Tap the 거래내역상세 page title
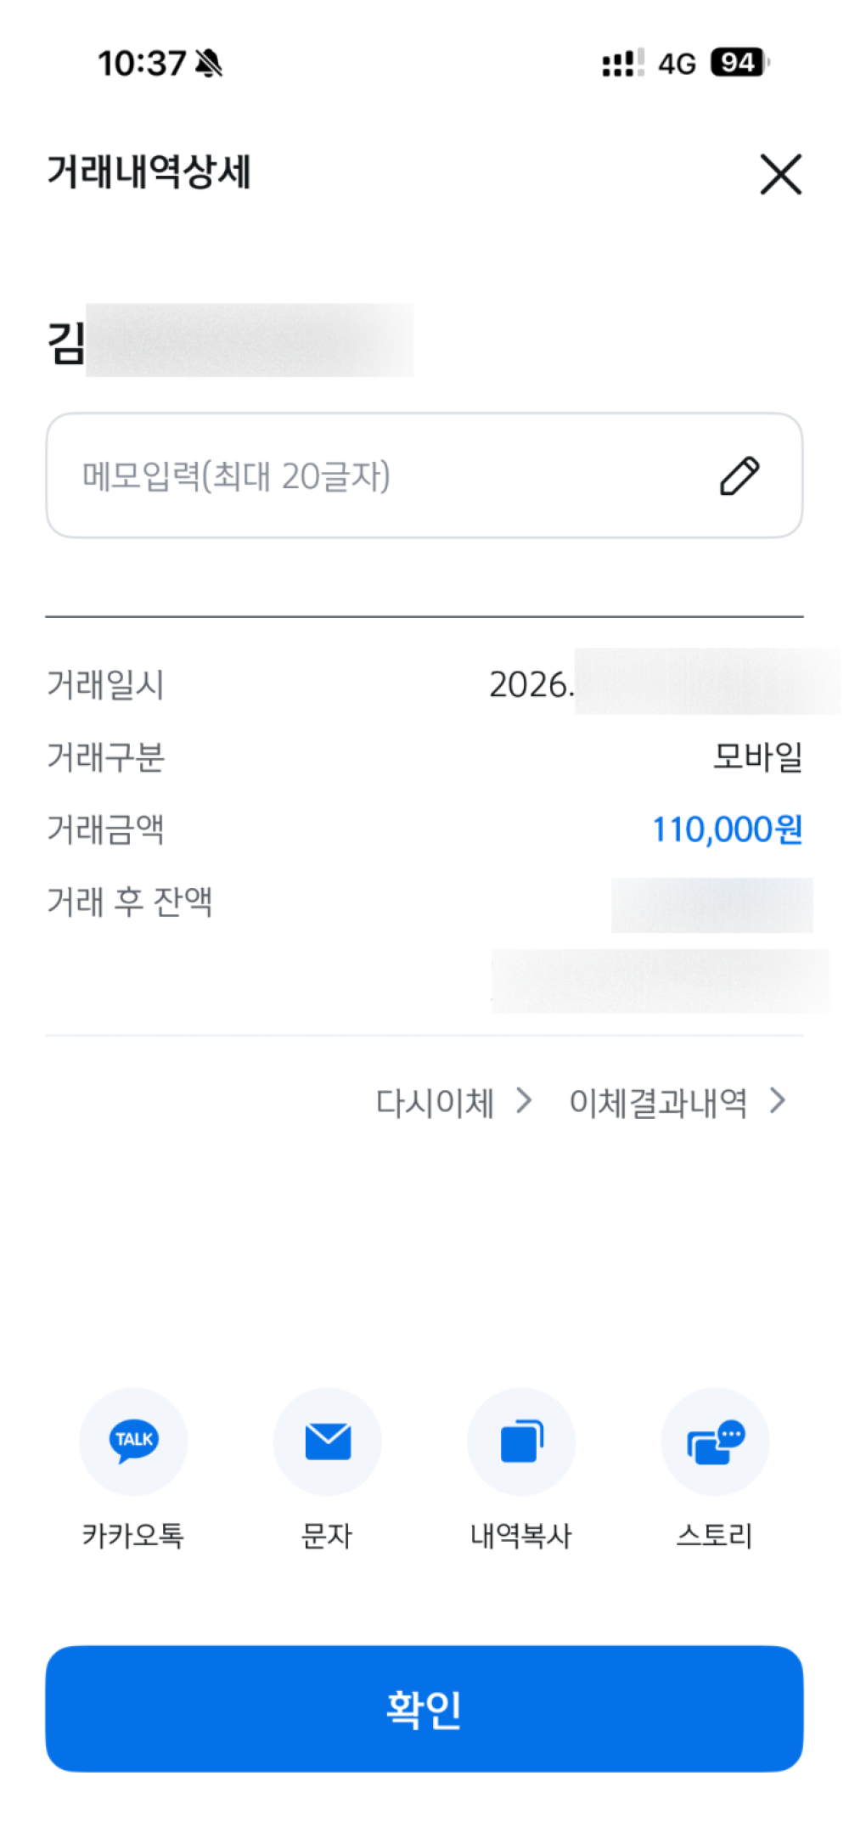 (x=149, y=172)
